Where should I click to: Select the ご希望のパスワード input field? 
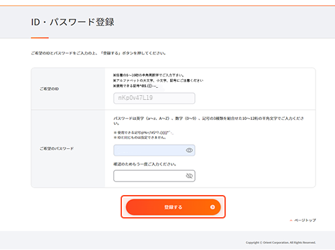coord(154,150)
